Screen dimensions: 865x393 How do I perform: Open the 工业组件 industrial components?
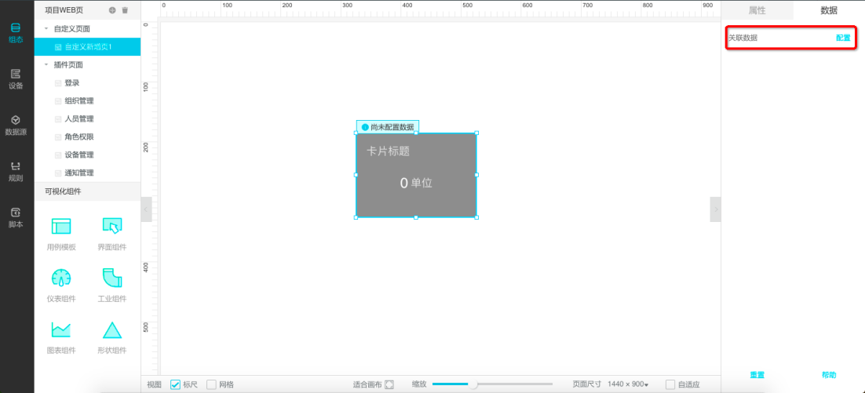[112, 286]
